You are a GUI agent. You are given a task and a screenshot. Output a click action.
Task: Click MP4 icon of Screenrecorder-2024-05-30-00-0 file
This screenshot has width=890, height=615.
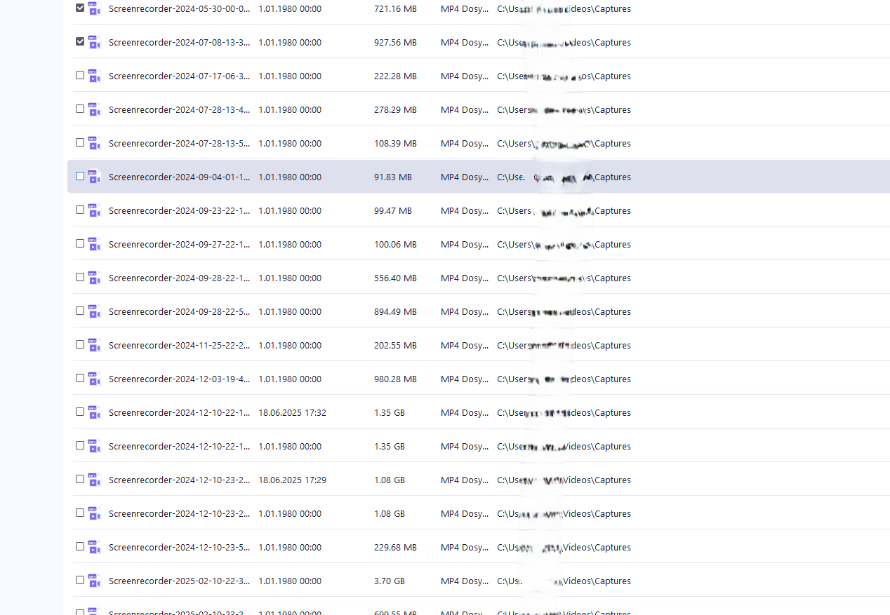click(x=94, y=8)
